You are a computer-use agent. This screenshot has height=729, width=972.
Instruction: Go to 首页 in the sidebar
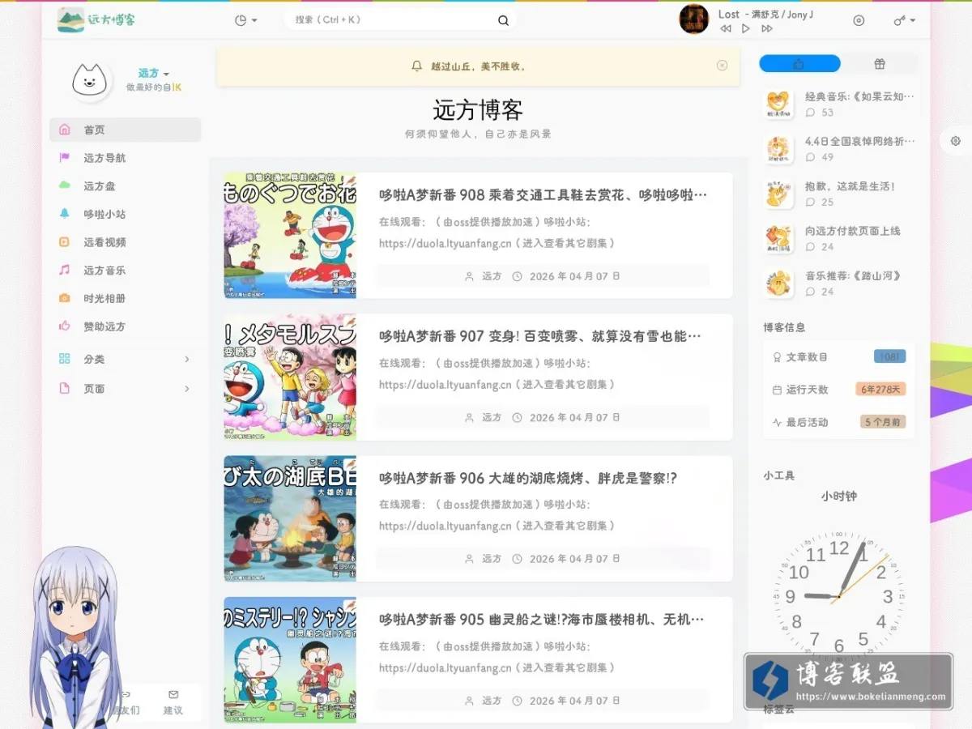(125, 130)
